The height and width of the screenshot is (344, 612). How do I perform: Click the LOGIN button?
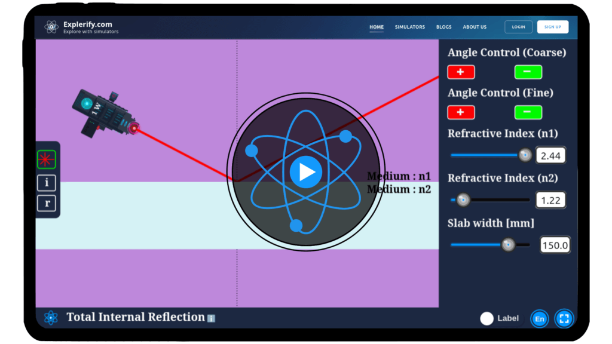(x=518, y=26)
